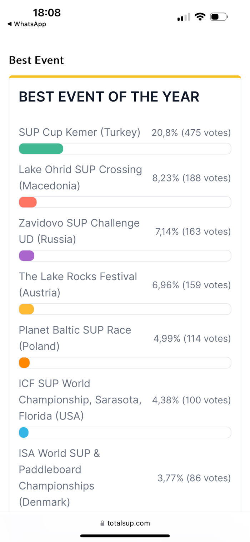Select SUP Cup Kemer (Turkey) entry
The height and width of the screenshot is (542, 250).
[79, 133]
